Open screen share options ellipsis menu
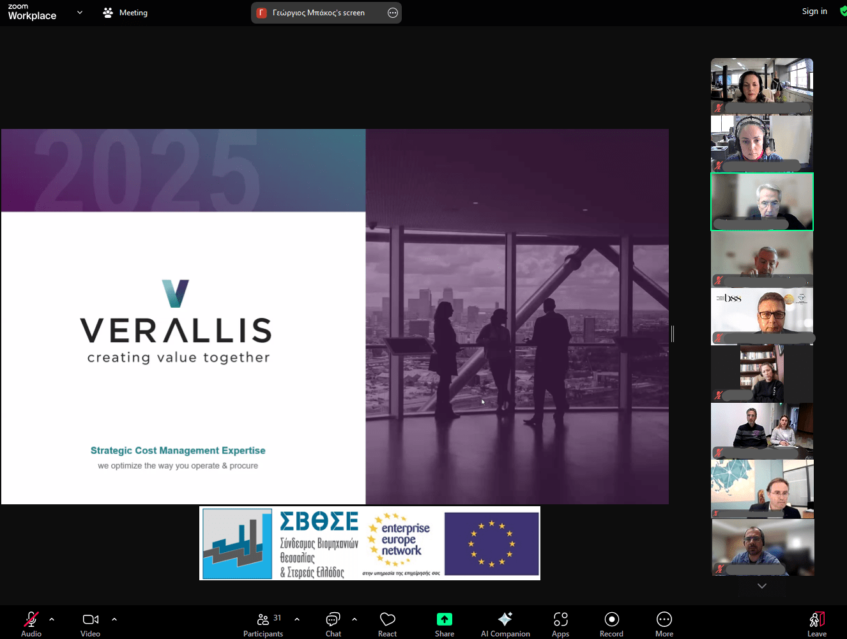Screen dimensions: 847x639 pyautogui.click(x=393, y=13)
